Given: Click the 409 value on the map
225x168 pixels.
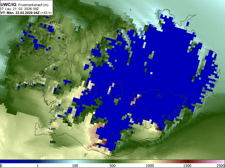Looking at the screenshot, I should click(65, 122).
